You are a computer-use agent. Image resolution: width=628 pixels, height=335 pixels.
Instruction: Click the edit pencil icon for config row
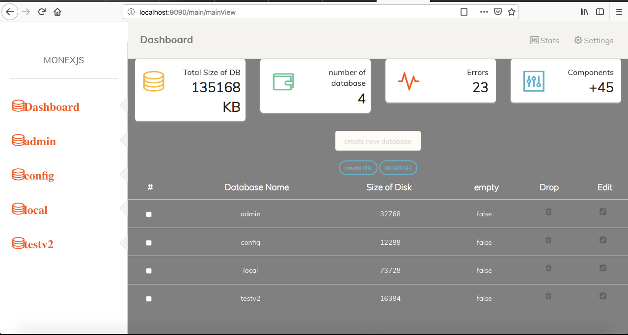coord(603,240)
